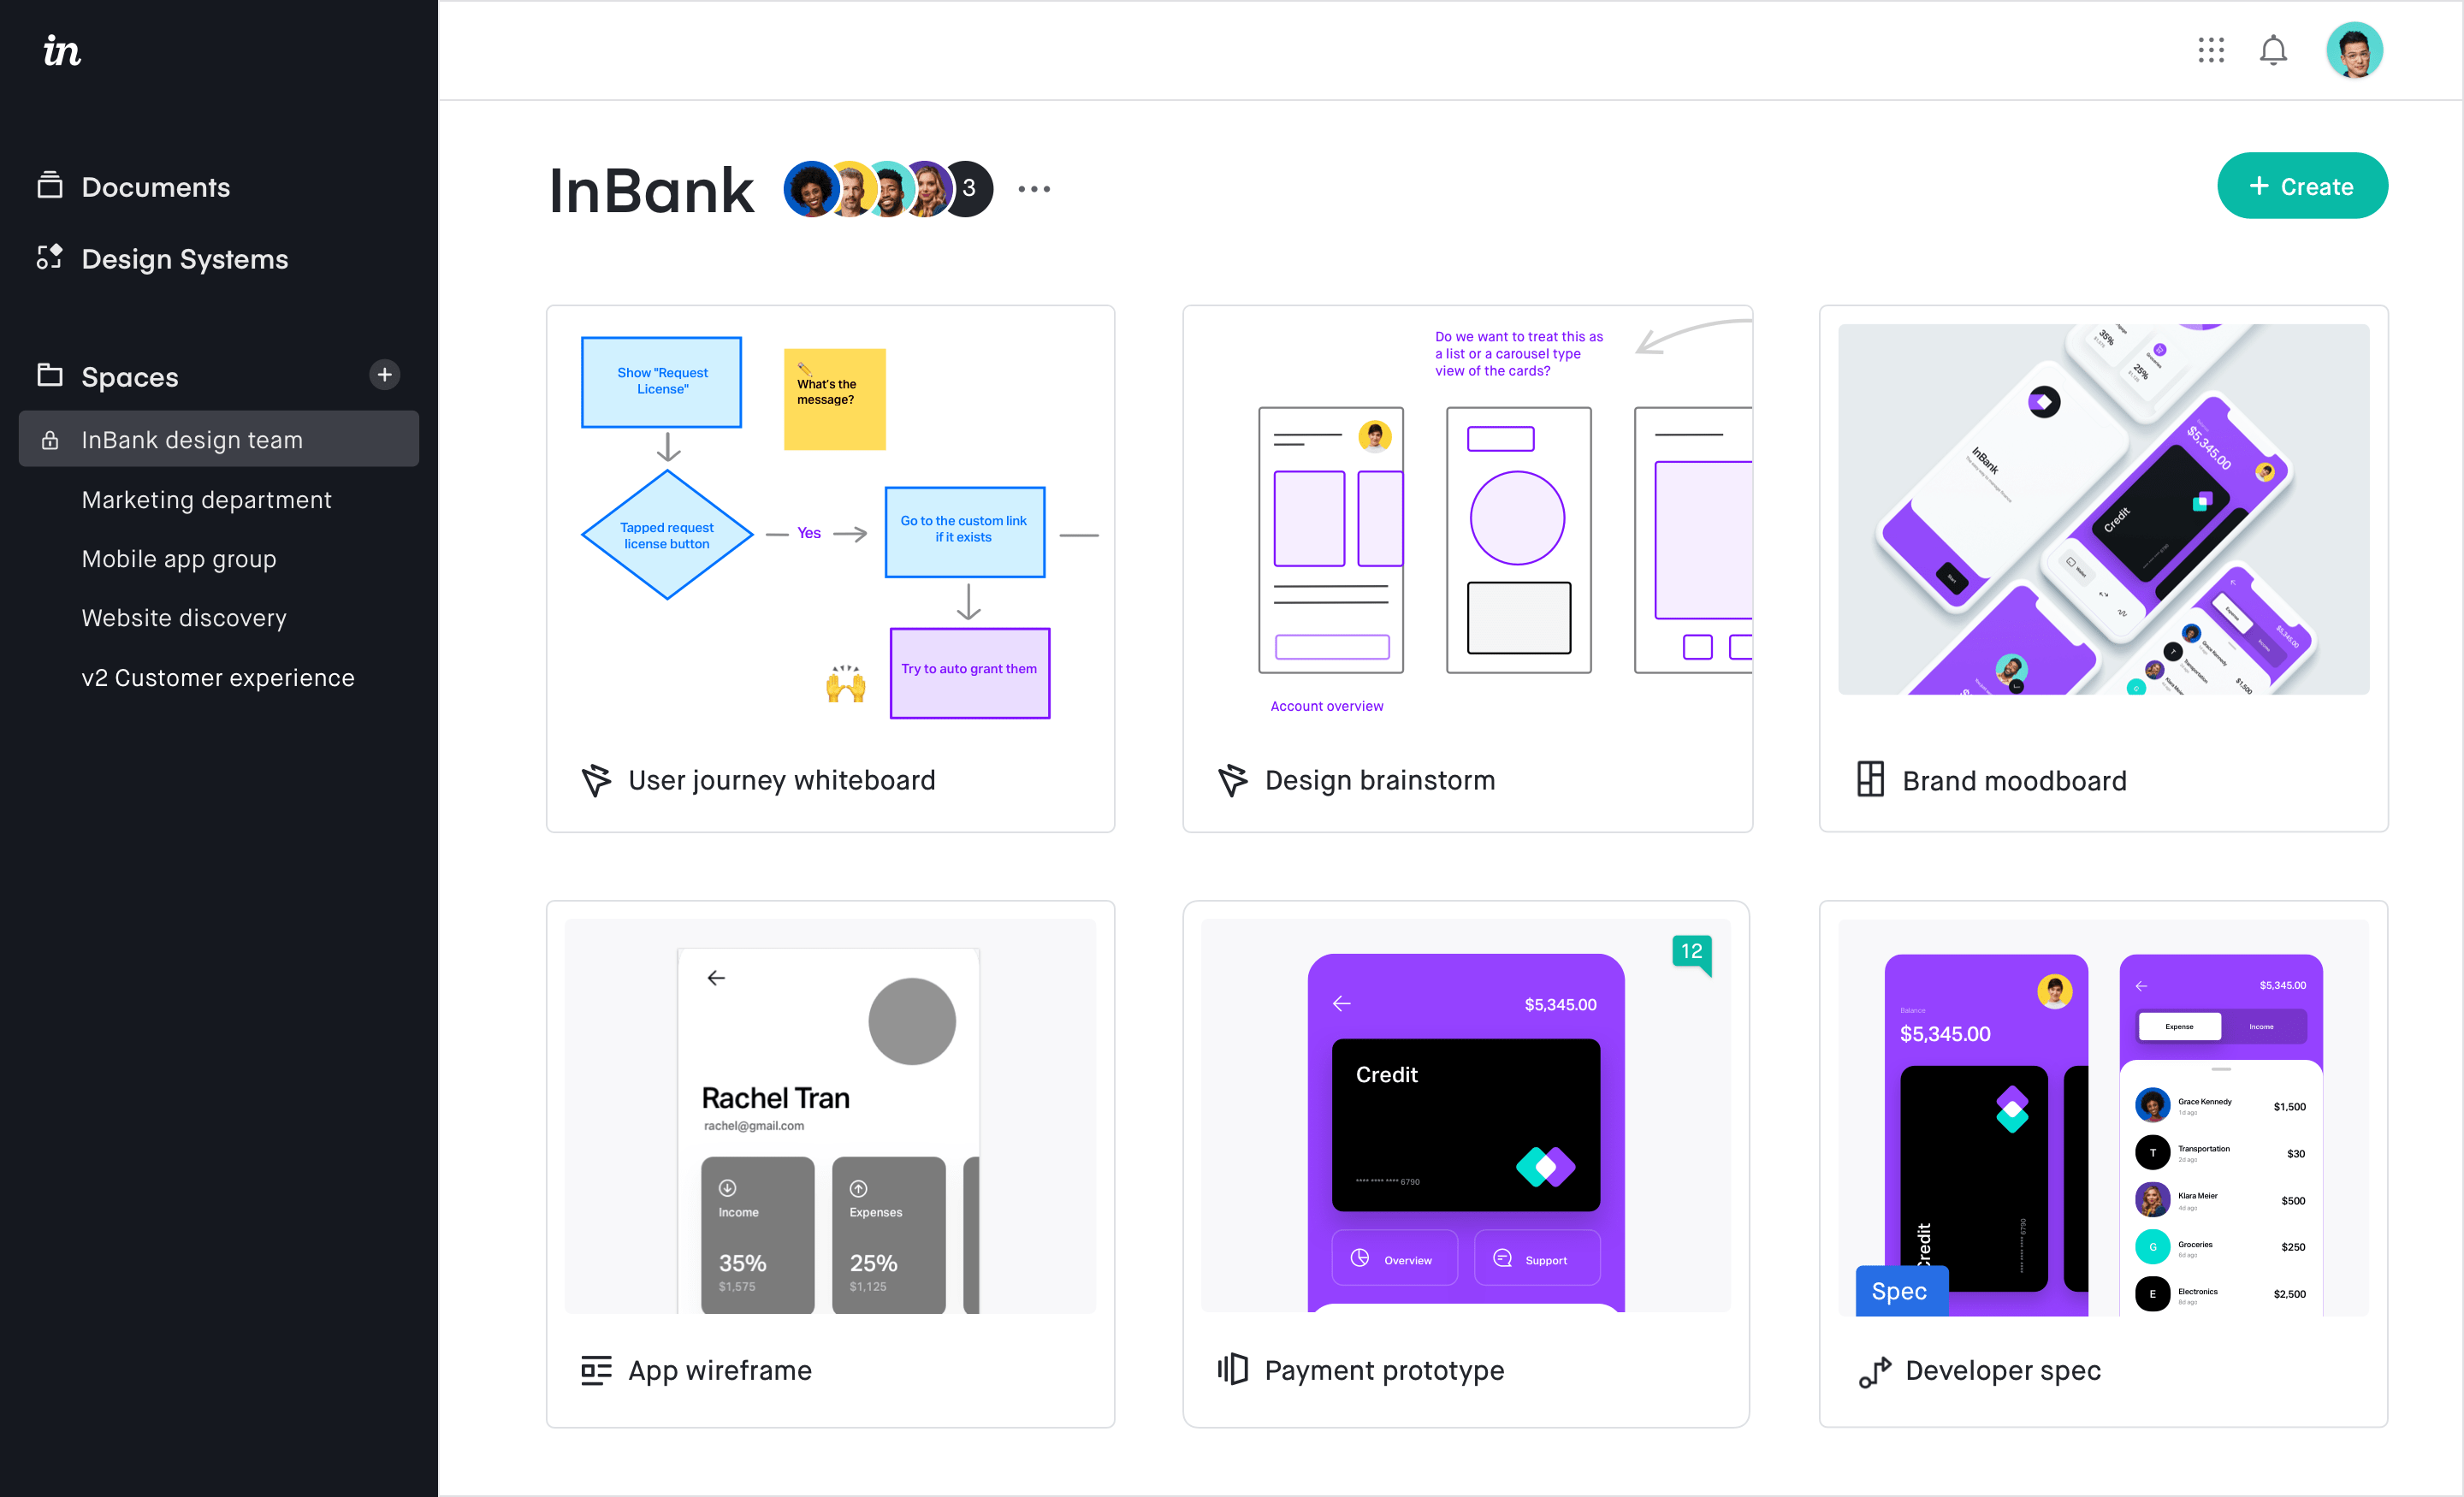Open Documents section in left sidebar
Image resolution: width=2464 pixels, height=1497 pixels.
[157, 185]
